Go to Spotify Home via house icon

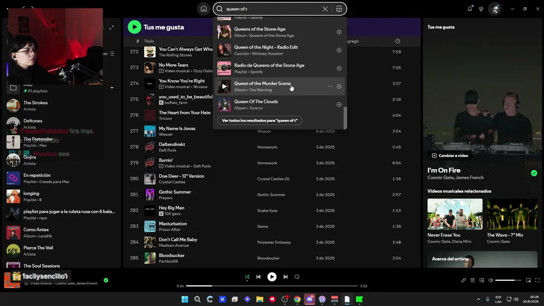(x=204, y=9)
